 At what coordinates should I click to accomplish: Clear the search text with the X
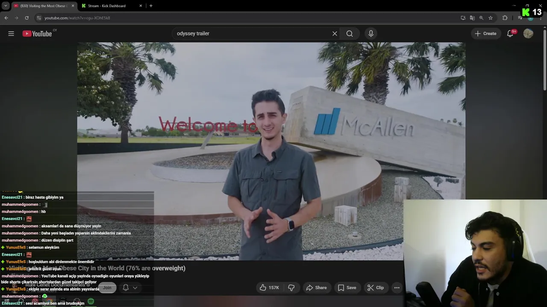tap(335, 34)
